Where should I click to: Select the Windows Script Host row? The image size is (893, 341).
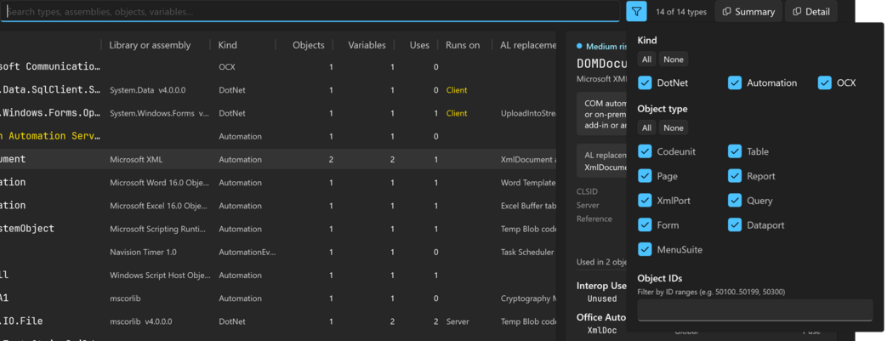coord(278,275)
